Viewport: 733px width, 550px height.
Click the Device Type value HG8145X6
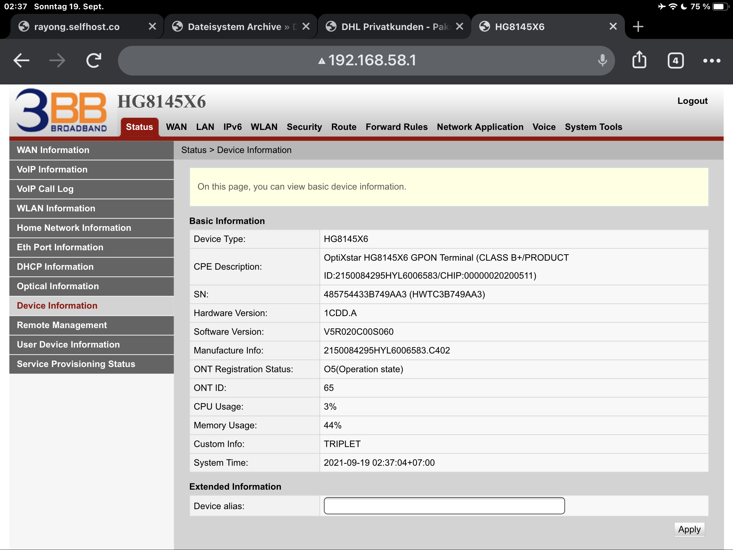pyautogui.click(x=346, y=239)
